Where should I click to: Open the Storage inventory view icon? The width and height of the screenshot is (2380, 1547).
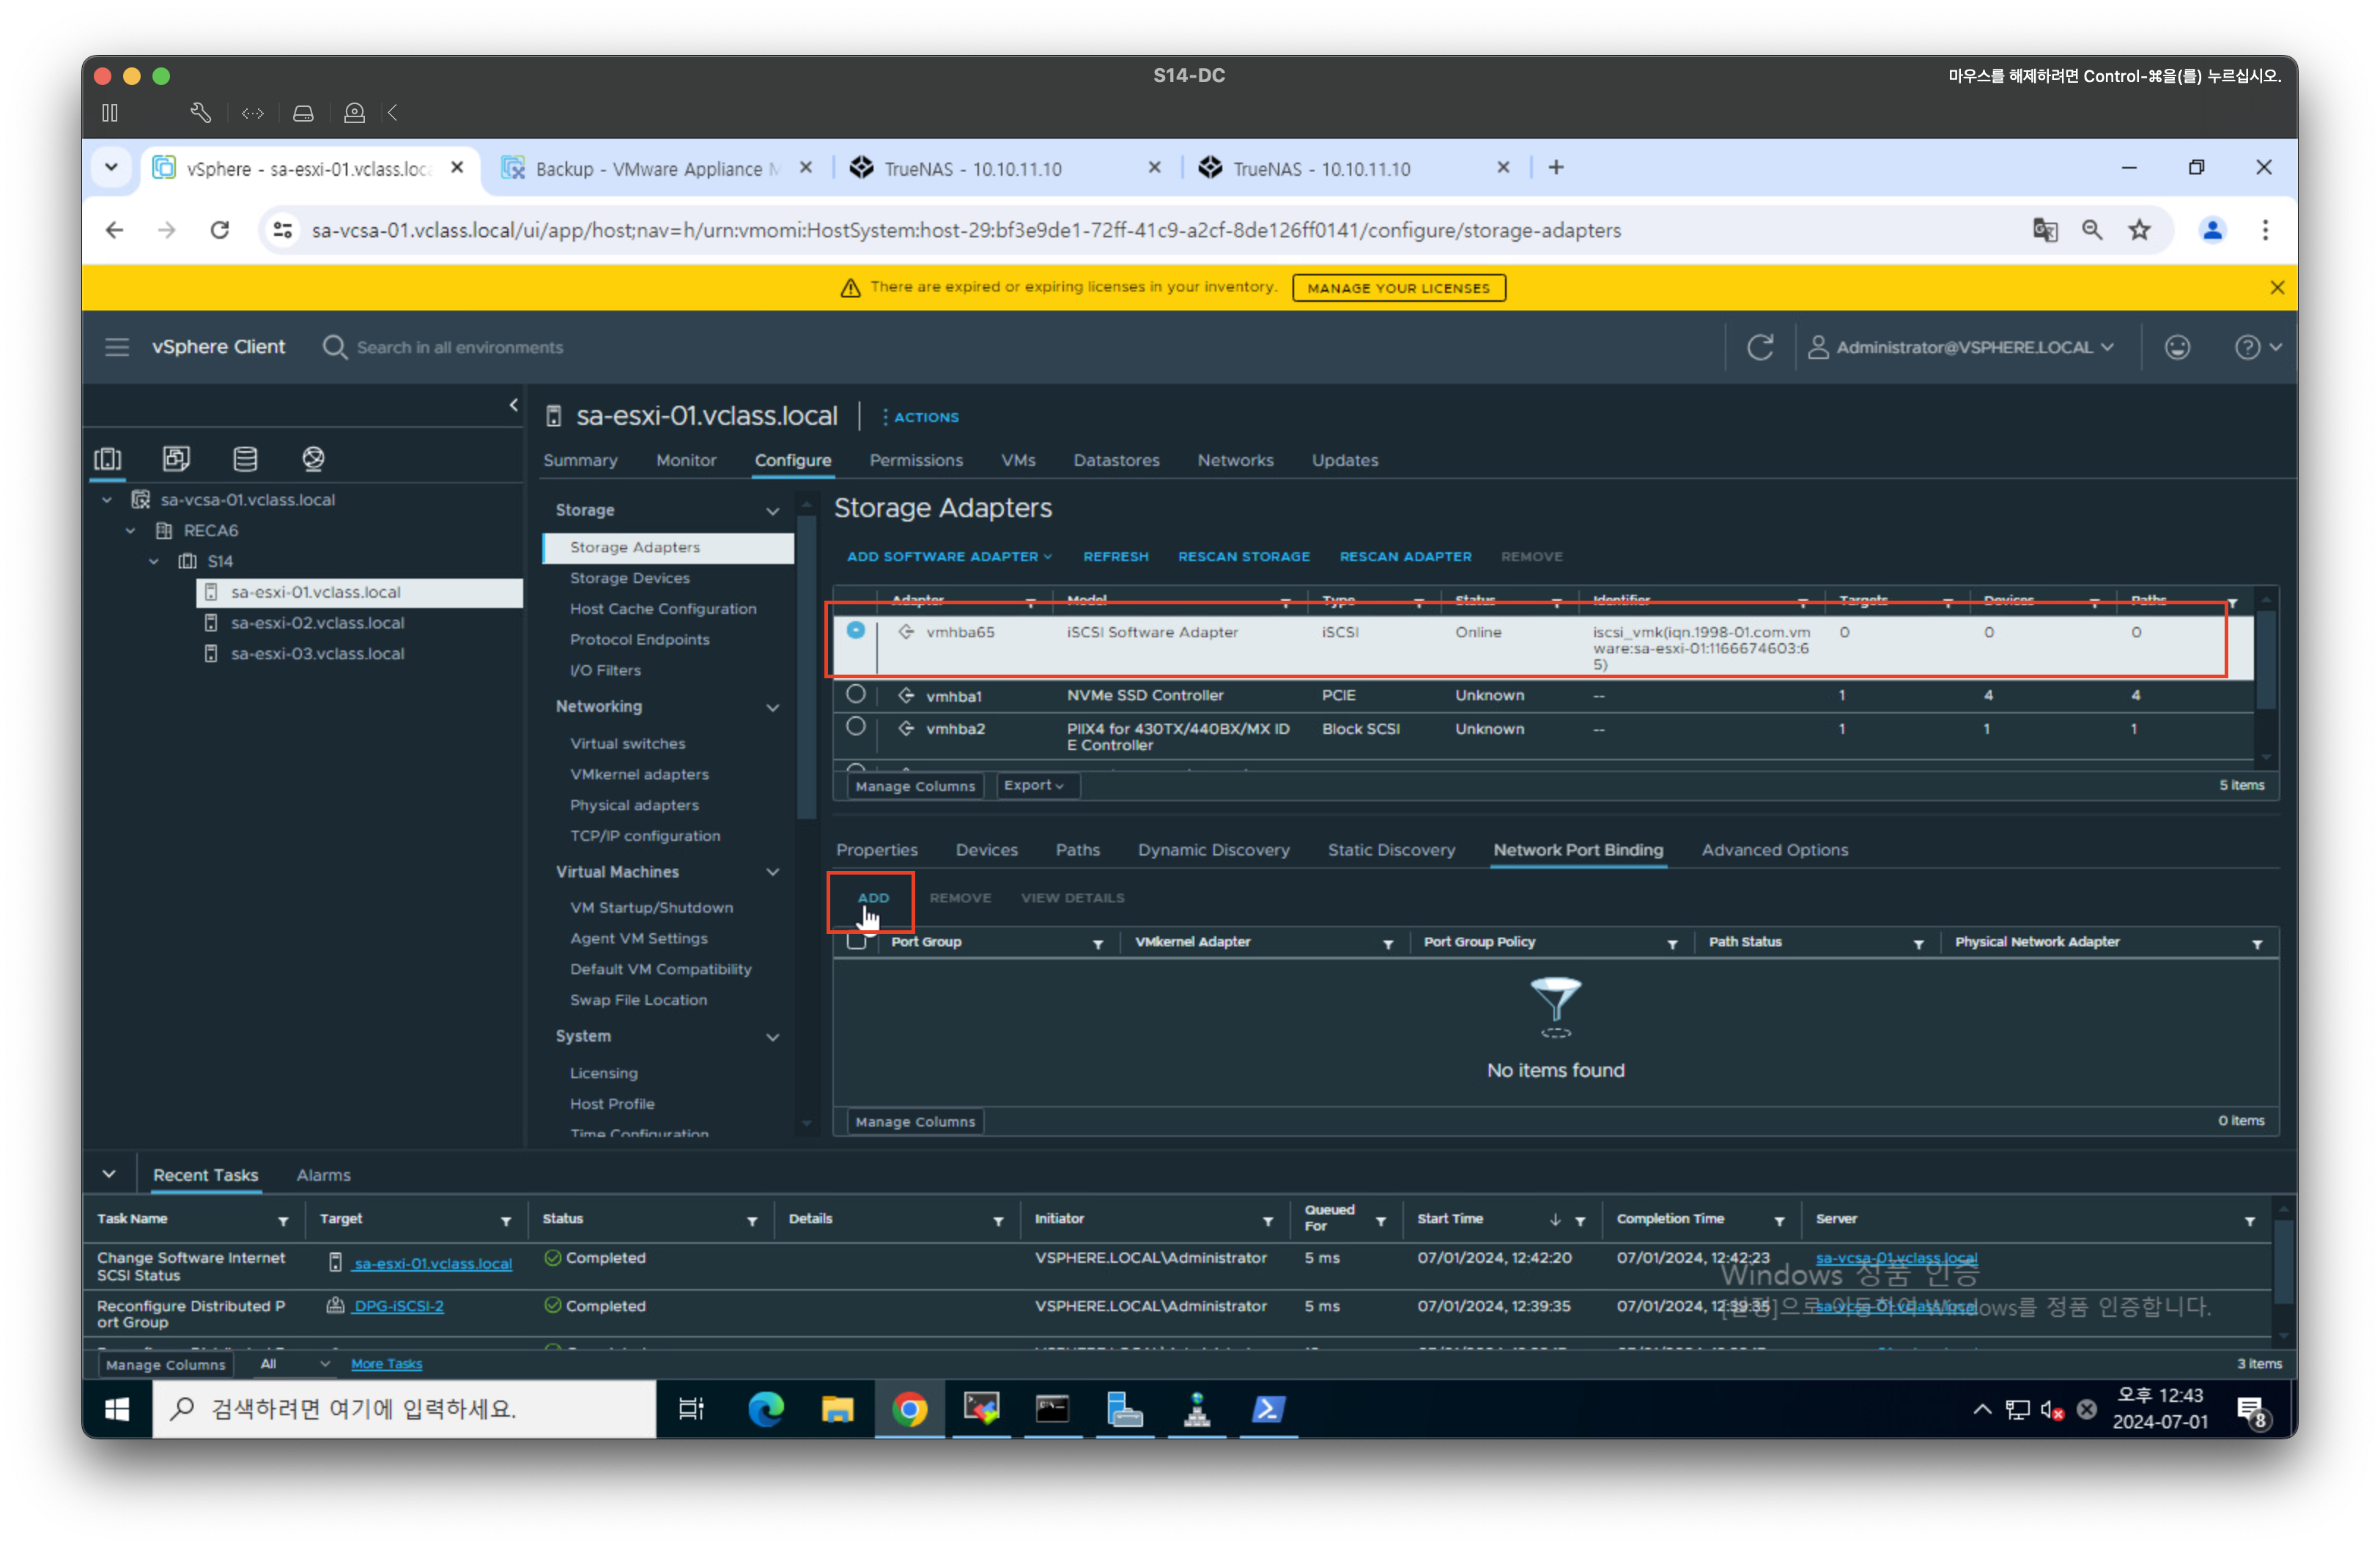click(245, 459)
